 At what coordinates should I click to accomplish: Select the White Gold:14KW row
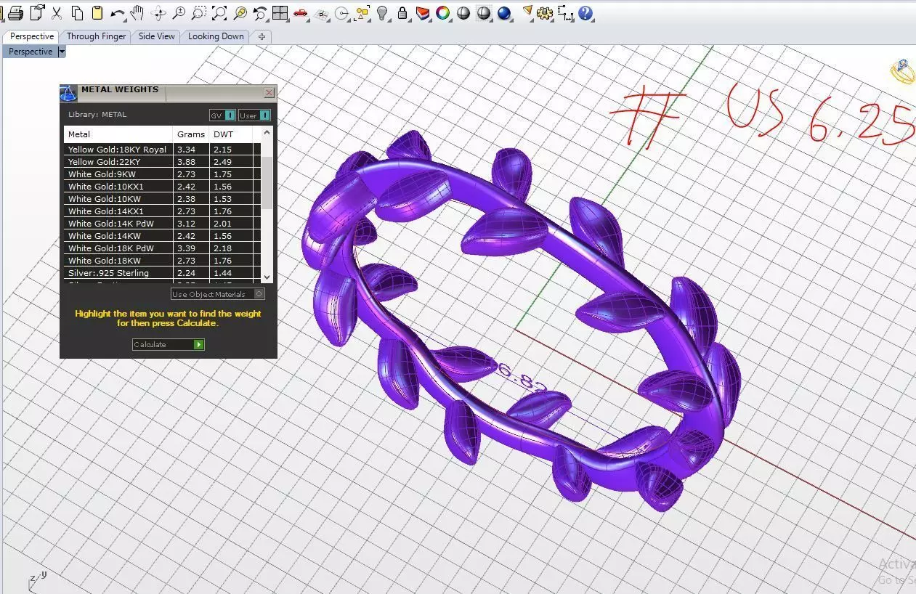tap(163, 236)
